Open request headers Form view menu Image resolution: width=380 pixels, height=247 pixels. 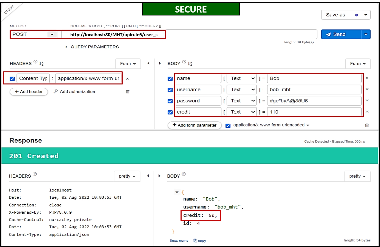pos(128,63)
